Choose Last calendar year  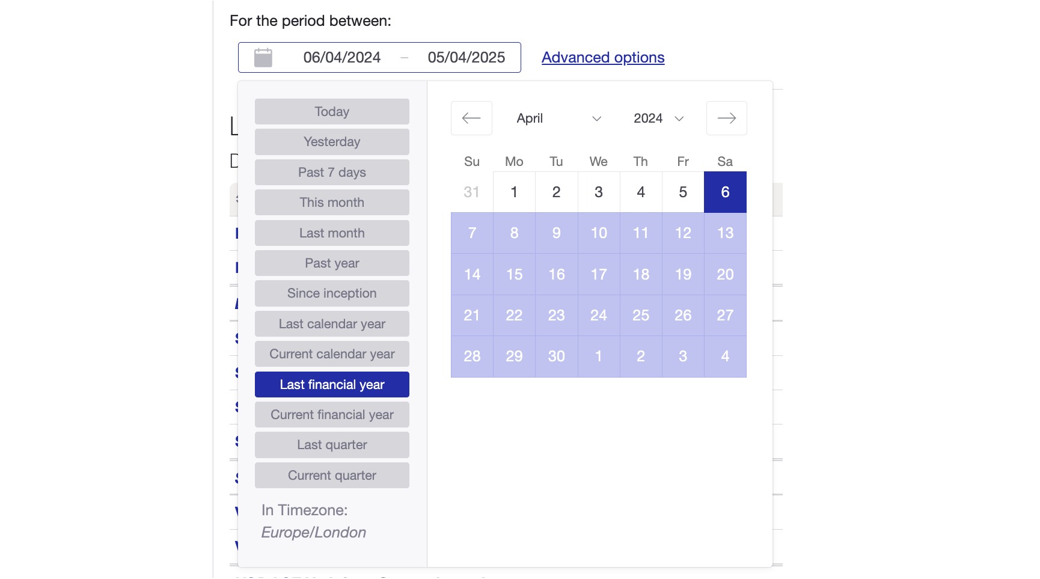(331, 323)
